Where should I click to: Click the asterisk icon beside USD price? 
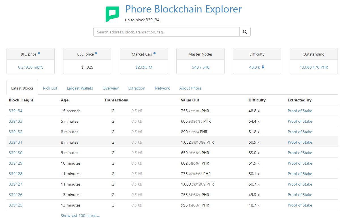click(96, 54)
